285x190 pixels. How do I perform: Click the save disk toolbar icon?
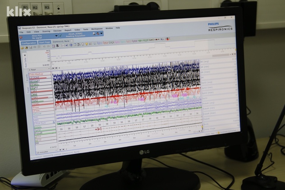click(x=31, y=47)
